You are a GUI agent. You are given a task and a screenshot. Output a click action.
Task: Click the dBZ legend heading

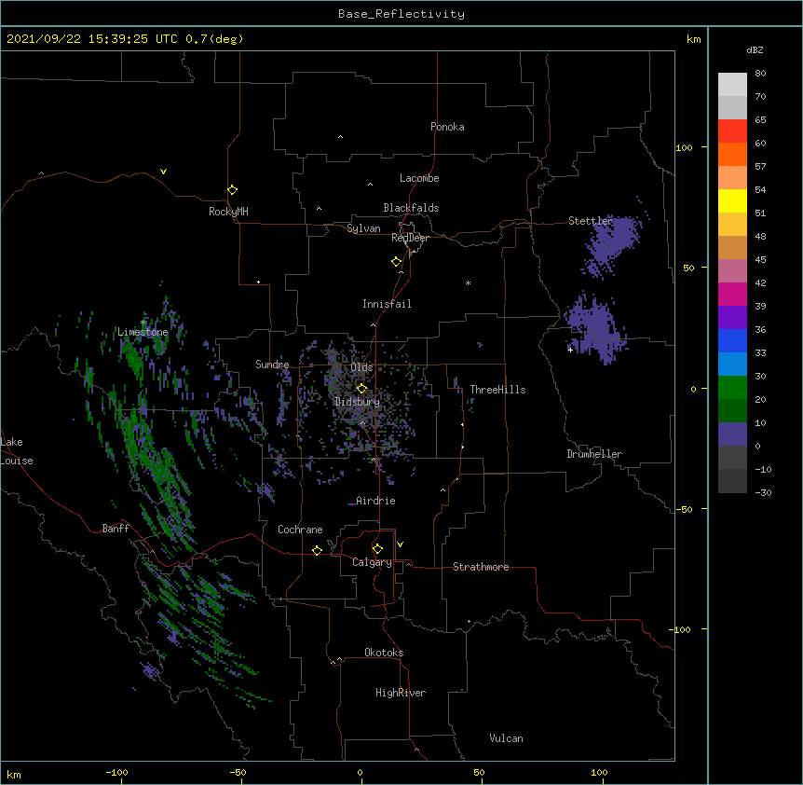(x=755, y=50)
